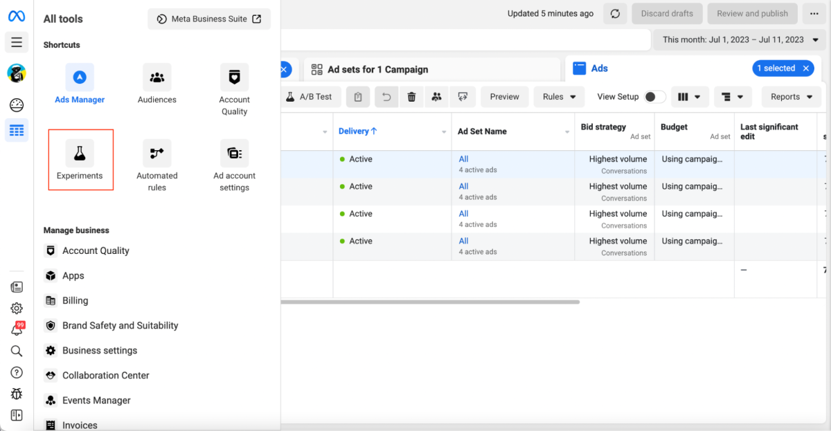Click the Preview button

(504, 97)
